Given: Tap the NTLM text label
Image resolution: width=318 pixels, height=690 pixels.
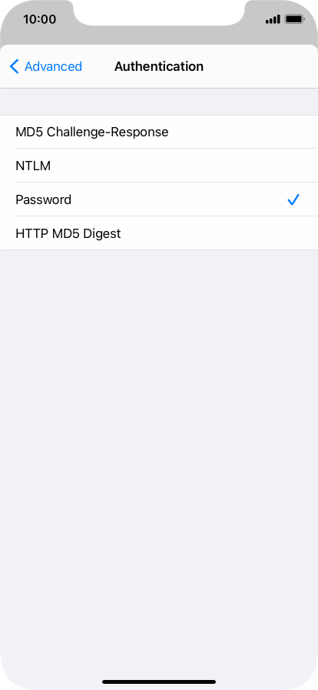Looking at the screenshot, I should pyautogui.click(x=33, y=166).
